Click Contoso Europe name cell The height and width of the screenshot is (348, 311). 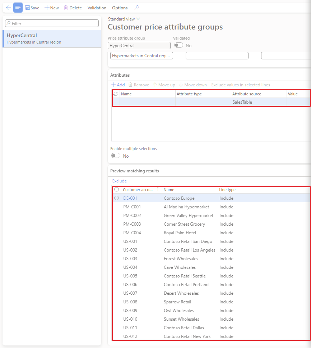[179, 198]
